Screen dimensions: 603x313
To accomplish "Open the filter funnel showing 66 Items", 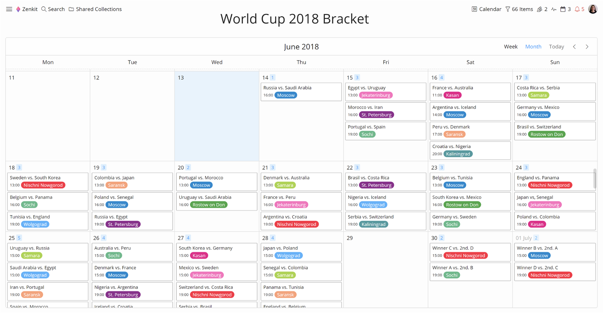I will [x=519, y=9].
